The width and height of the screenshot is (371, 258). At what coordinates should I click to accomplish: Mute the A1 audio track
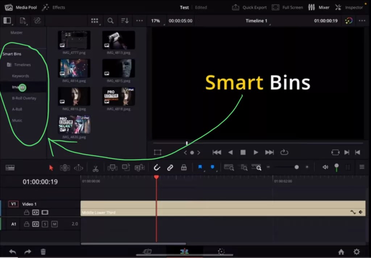54,224
